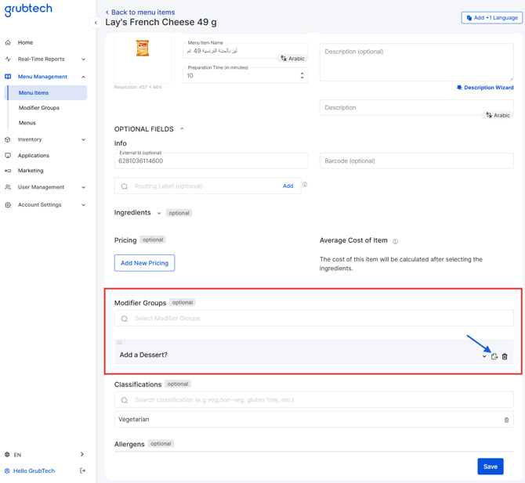525x483 pixels.
Task: Click the search icon in classification field
Action: [x=125, y=400]
